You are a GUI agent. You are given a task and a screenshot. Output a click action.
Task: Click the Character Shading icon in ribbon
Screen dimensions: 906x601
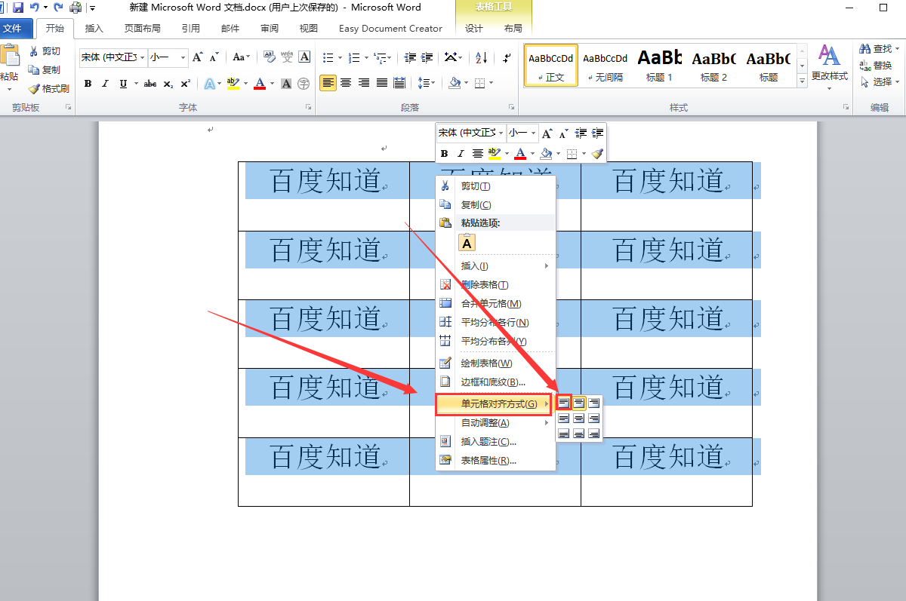click(x=286, y=83)
